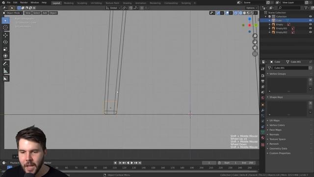Hide the Cube object in outliner
This screenshot has height=177, width=314.
(x=310, y=20)
